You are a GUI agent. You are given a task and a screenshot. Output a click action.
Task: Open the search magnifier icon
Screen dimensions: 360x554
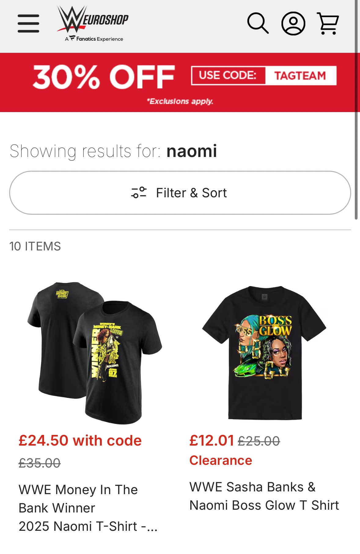258,23
